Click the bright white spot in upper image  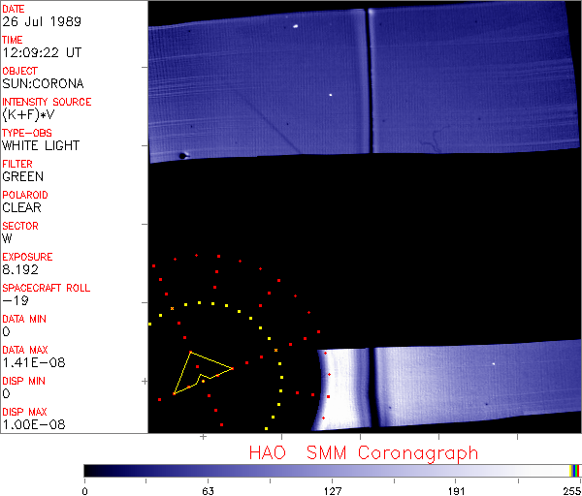tap(295, 26)
